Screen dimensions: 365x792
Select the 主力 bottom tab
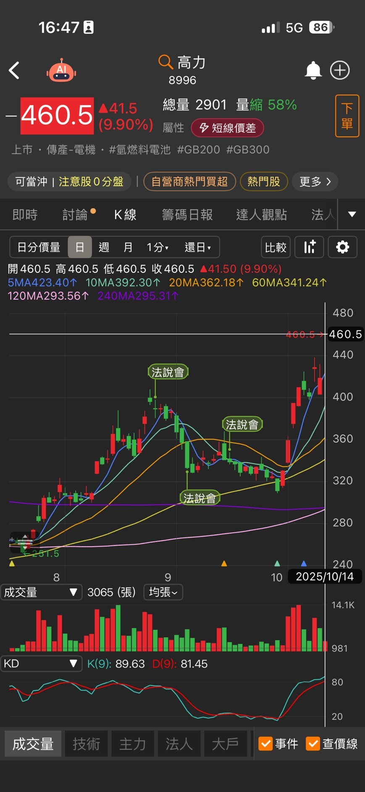133,744
